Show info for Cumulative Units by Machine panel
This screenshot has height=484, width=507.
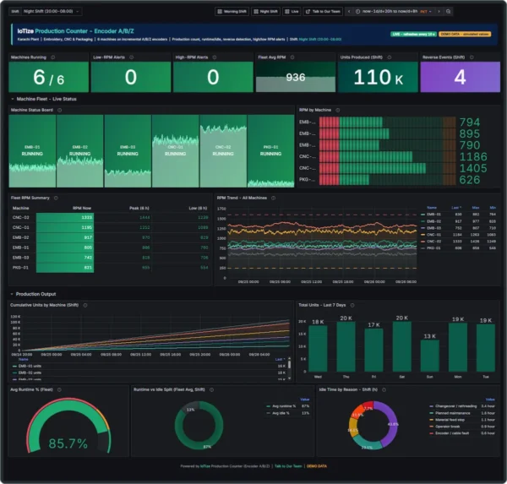coord(85,305)
